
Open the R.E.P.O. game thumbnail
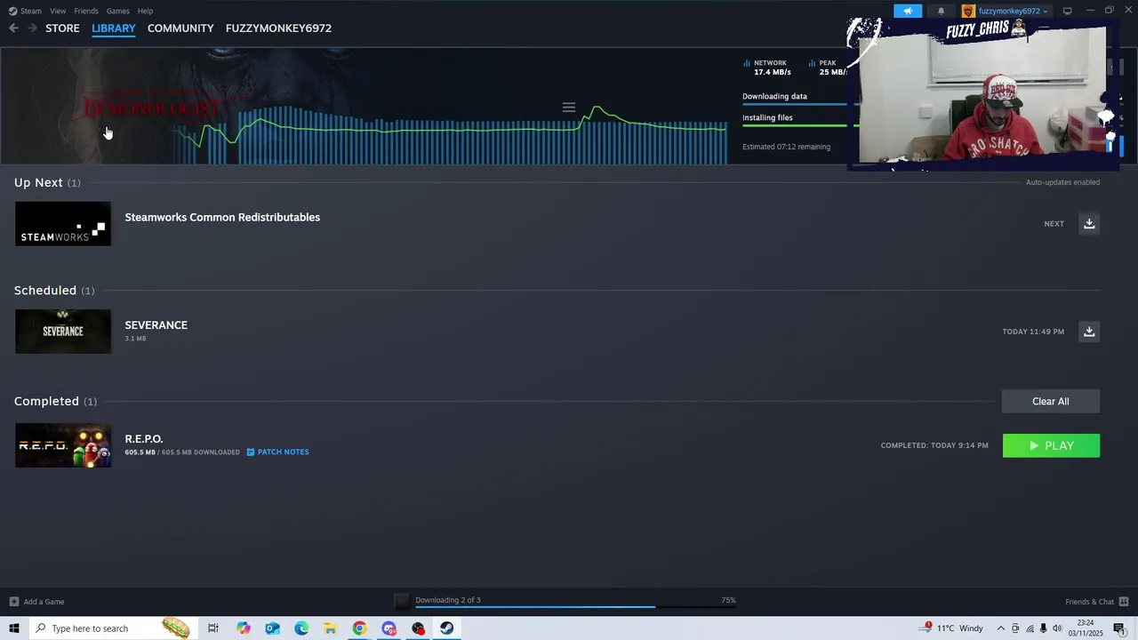63,445
